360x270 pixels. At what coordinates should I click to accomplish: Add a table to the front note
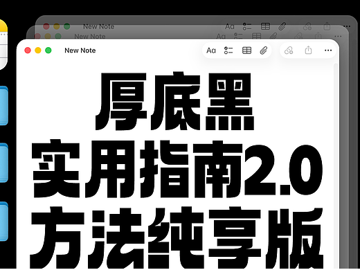[x=246, y=51]
